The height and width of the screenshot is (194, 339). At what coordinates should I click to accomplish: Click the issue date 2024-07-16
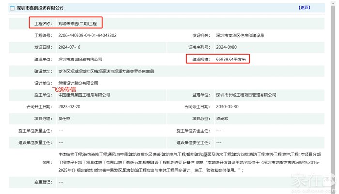69,47
